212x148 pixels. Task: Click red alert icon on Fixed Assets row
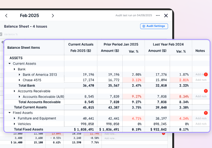(206, 113)
